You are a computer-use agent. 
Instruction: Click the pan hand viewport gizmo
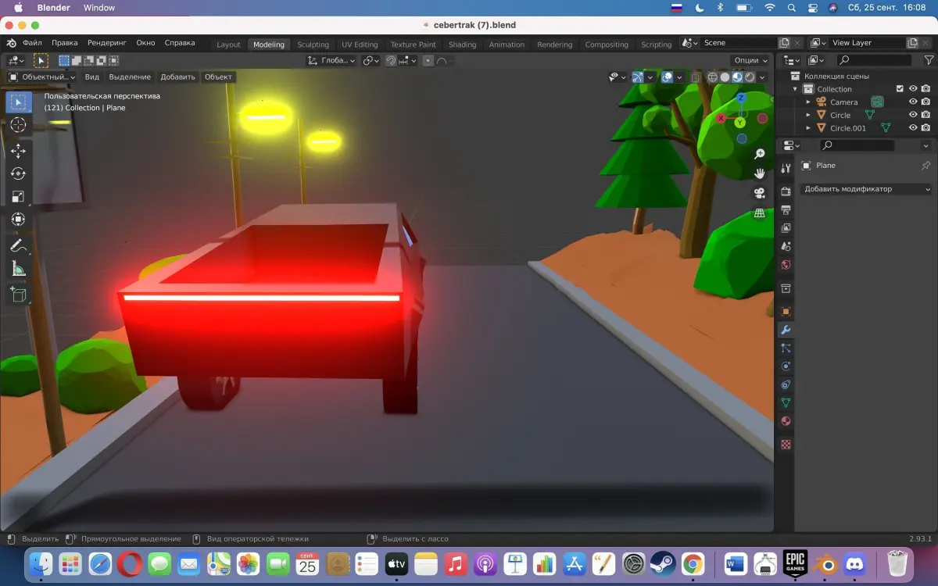pos(759,173)
